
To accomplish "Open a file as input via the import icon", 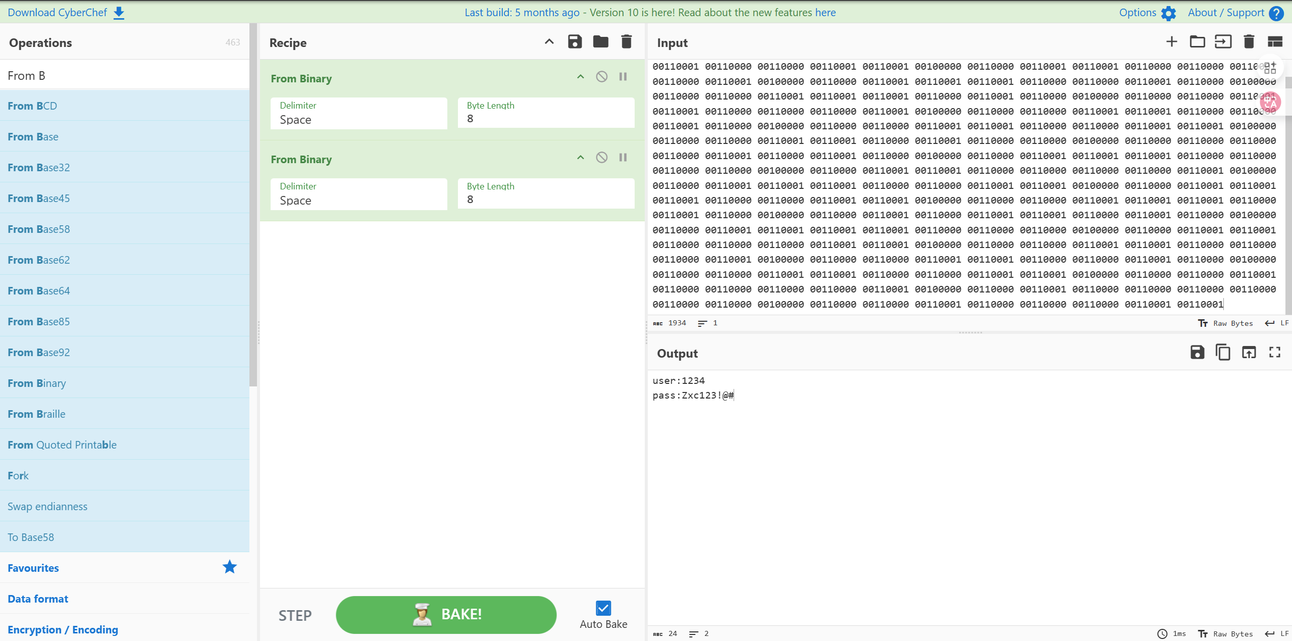I will point(1223,42).
